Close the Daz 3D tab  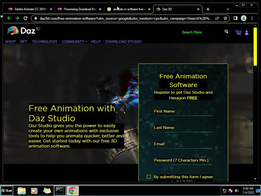(198, 9)
